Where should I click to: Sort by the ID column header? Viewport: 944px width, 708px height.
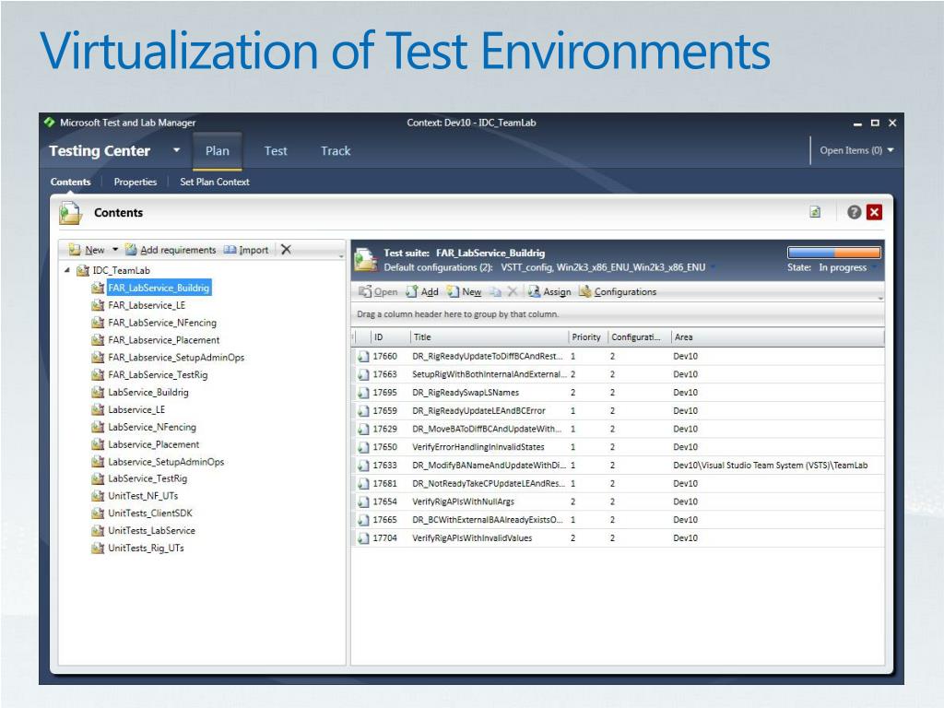[390, 337]
